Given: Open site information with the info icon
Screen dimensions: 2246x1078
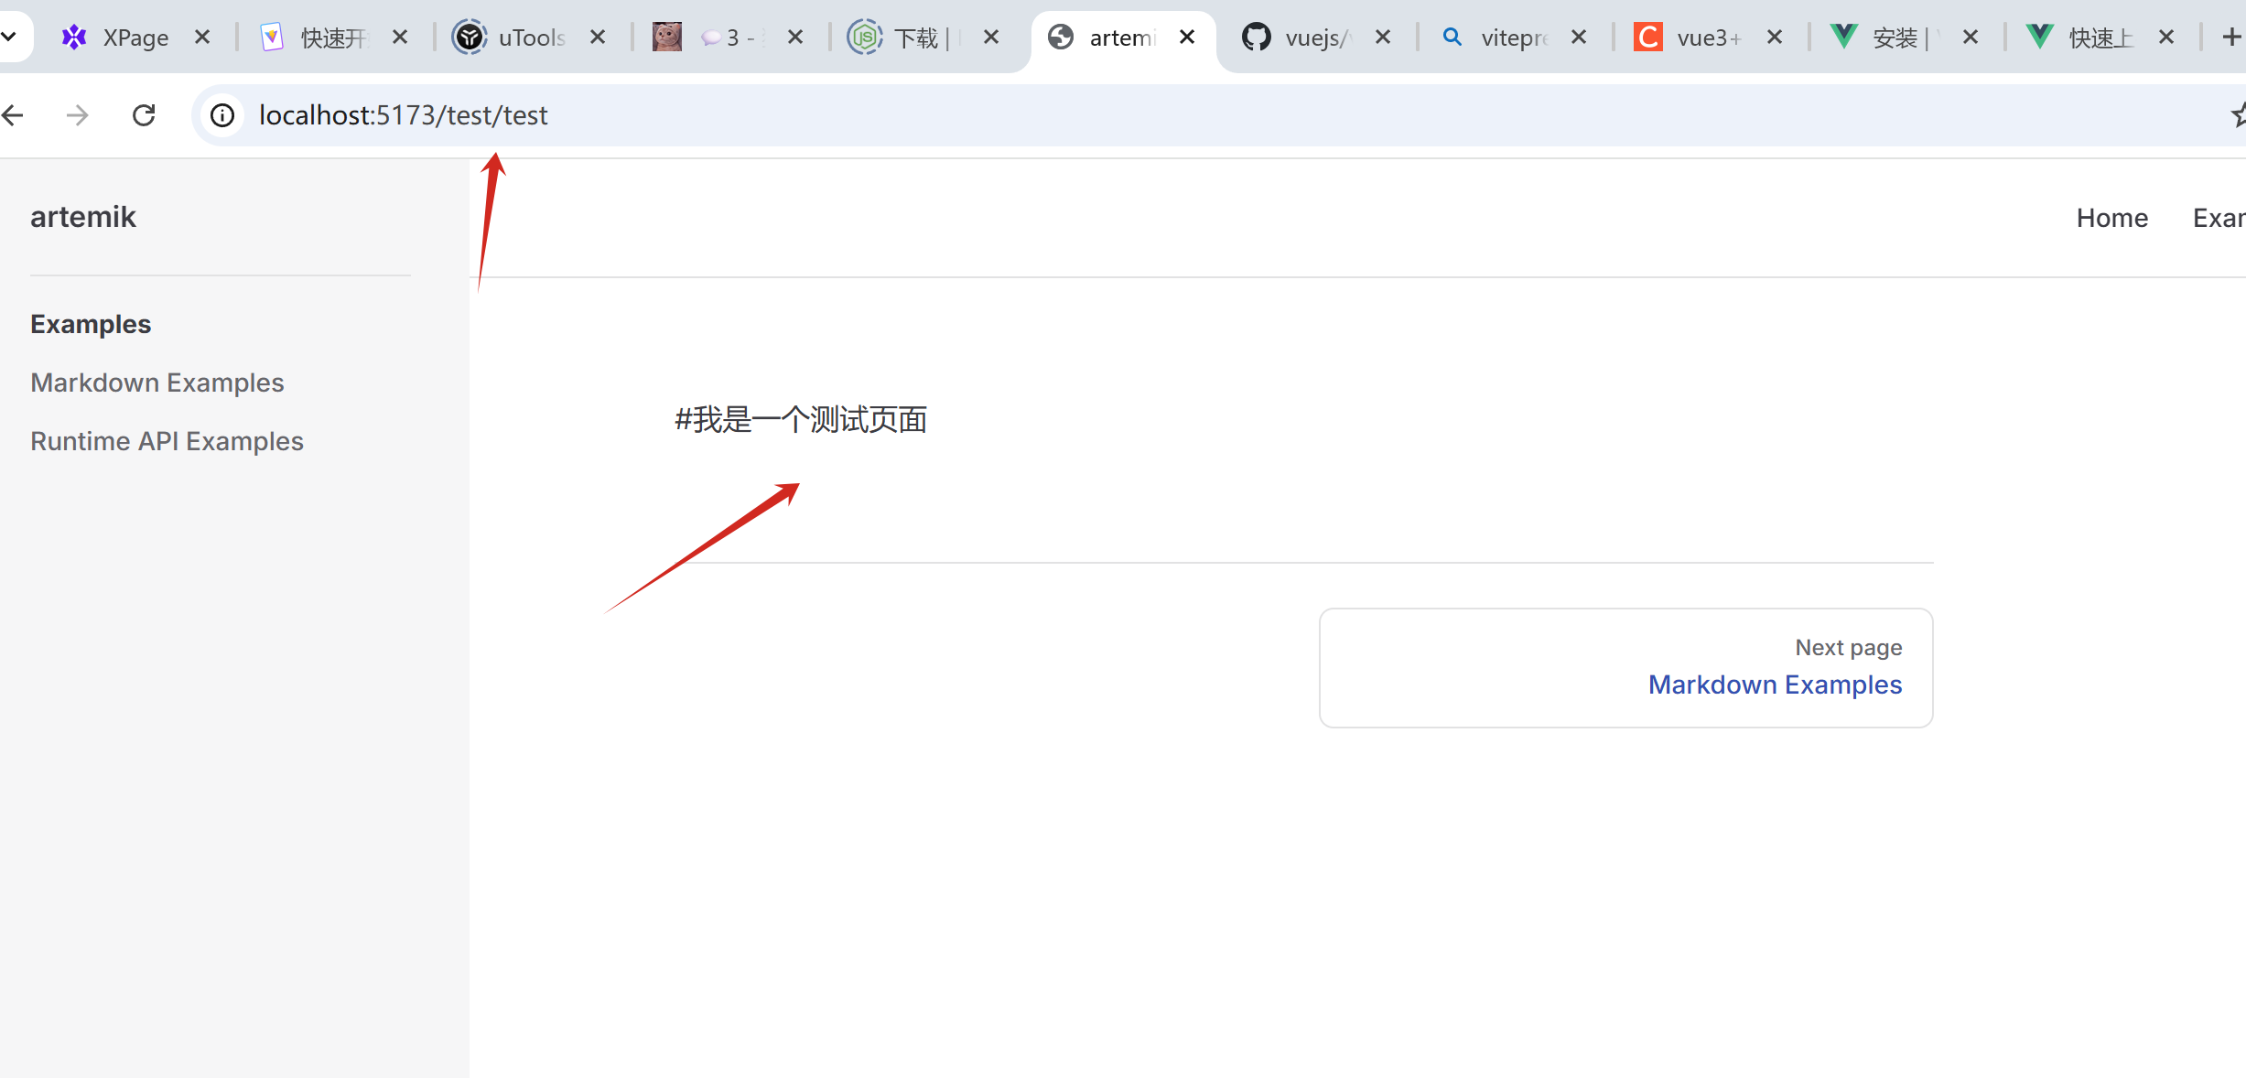Looking at the screenshot, I should coord(222,115).
